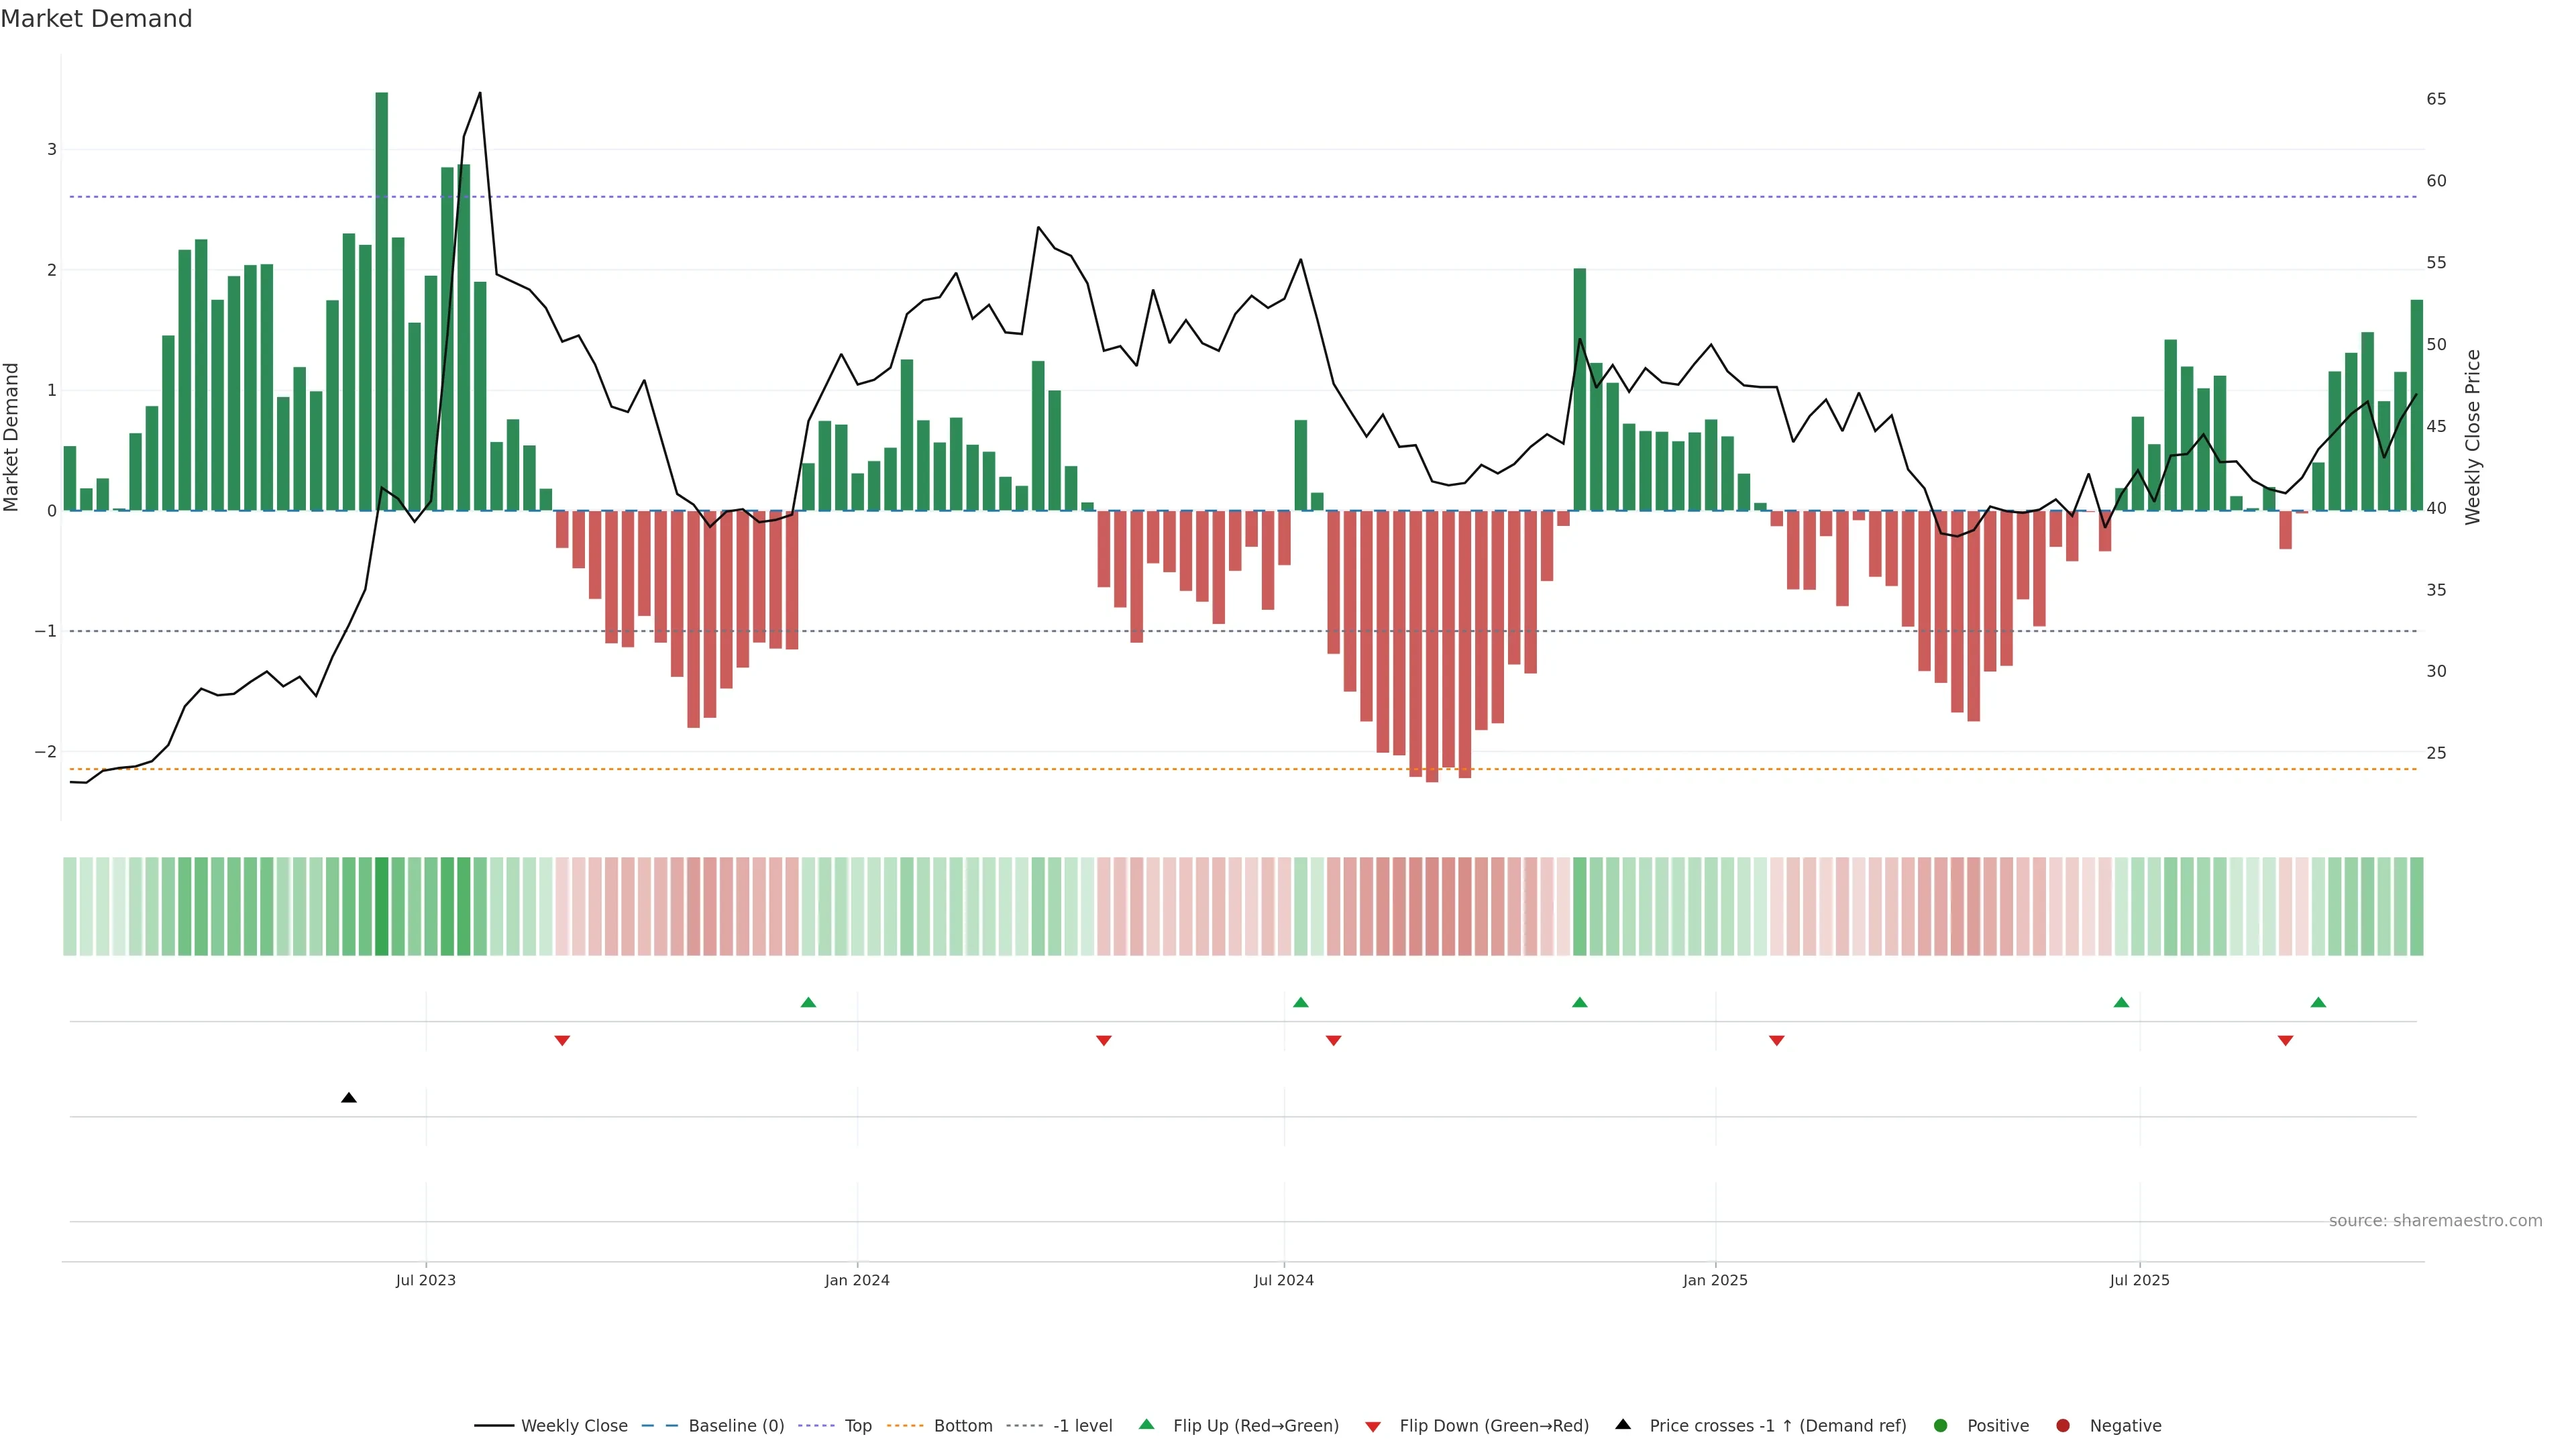Click last red flip-down marker after Jul 2025

coord(2285,1041)
